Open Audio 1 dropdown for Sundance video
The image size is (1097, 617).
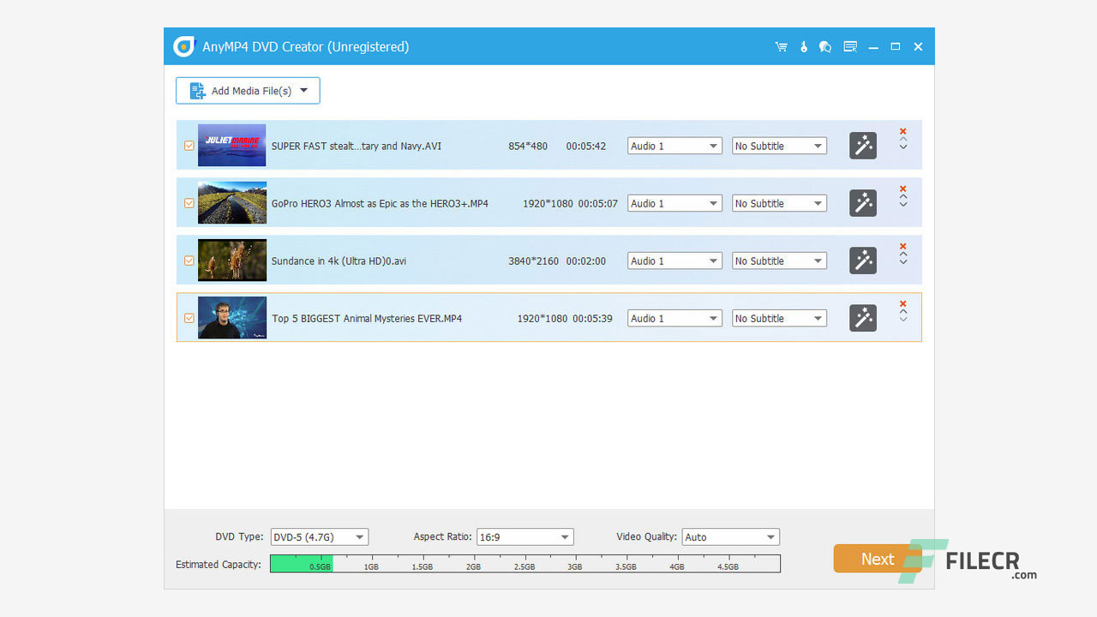[674, 261]
